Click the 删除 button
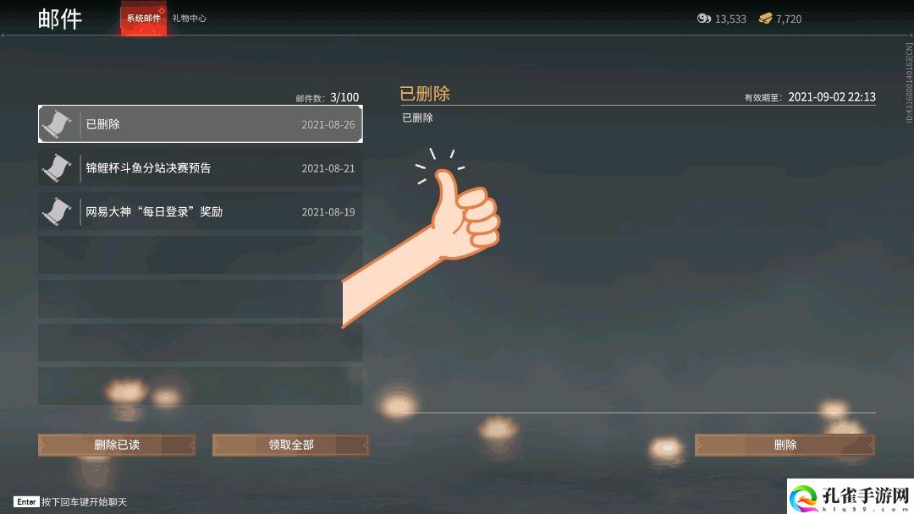Screen dimensions: 914x514 (x=785, y=445)
